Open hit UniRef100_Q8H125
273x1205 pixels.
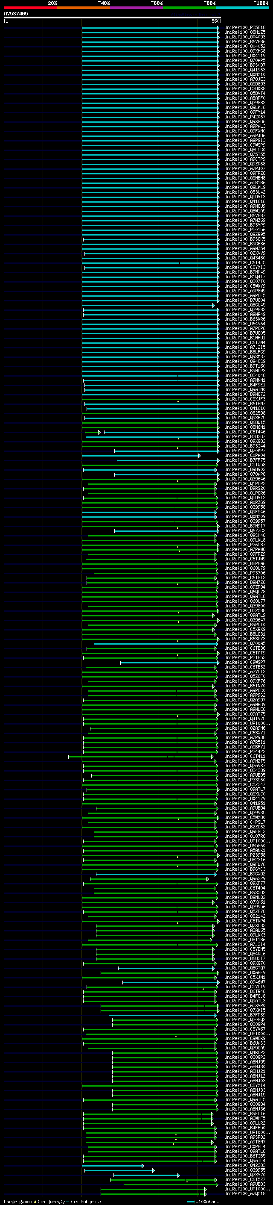click(245, 32)
